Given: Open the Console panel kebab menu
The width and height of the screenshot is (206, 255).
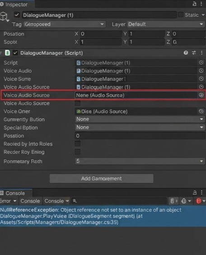Looking at the screenshot, I should click(201, 193).
